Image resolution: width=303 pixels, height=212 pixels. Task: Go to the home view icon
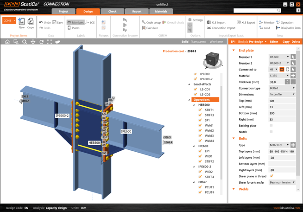tap(7, 42)
